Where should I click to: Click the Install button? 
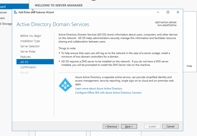tap(152, 126)
